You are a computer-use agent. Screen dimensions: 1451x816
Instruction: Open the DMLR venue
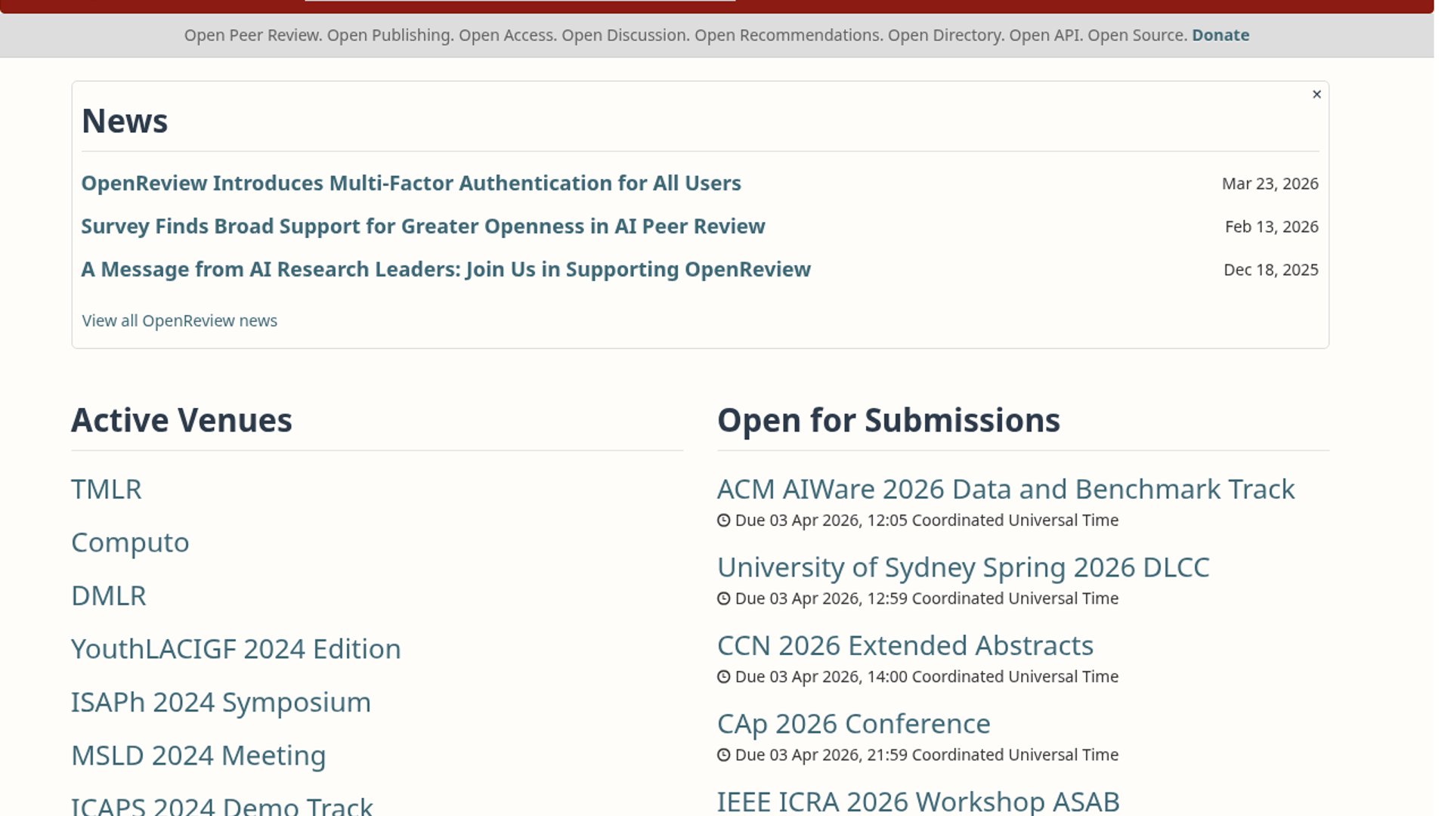coord(108,596)
